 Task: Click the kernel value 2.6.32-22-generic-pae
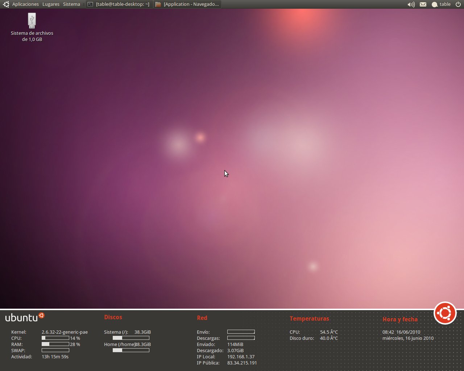click(65, 332)
